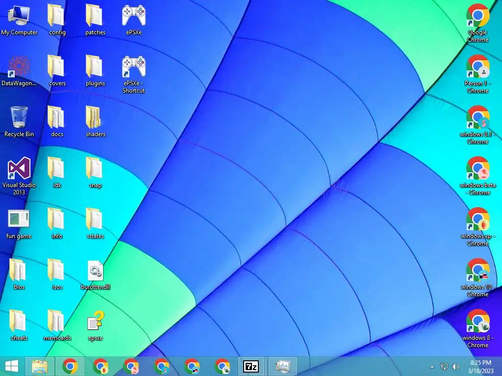Open the plain Chrome taskbar button

point(70,366)
